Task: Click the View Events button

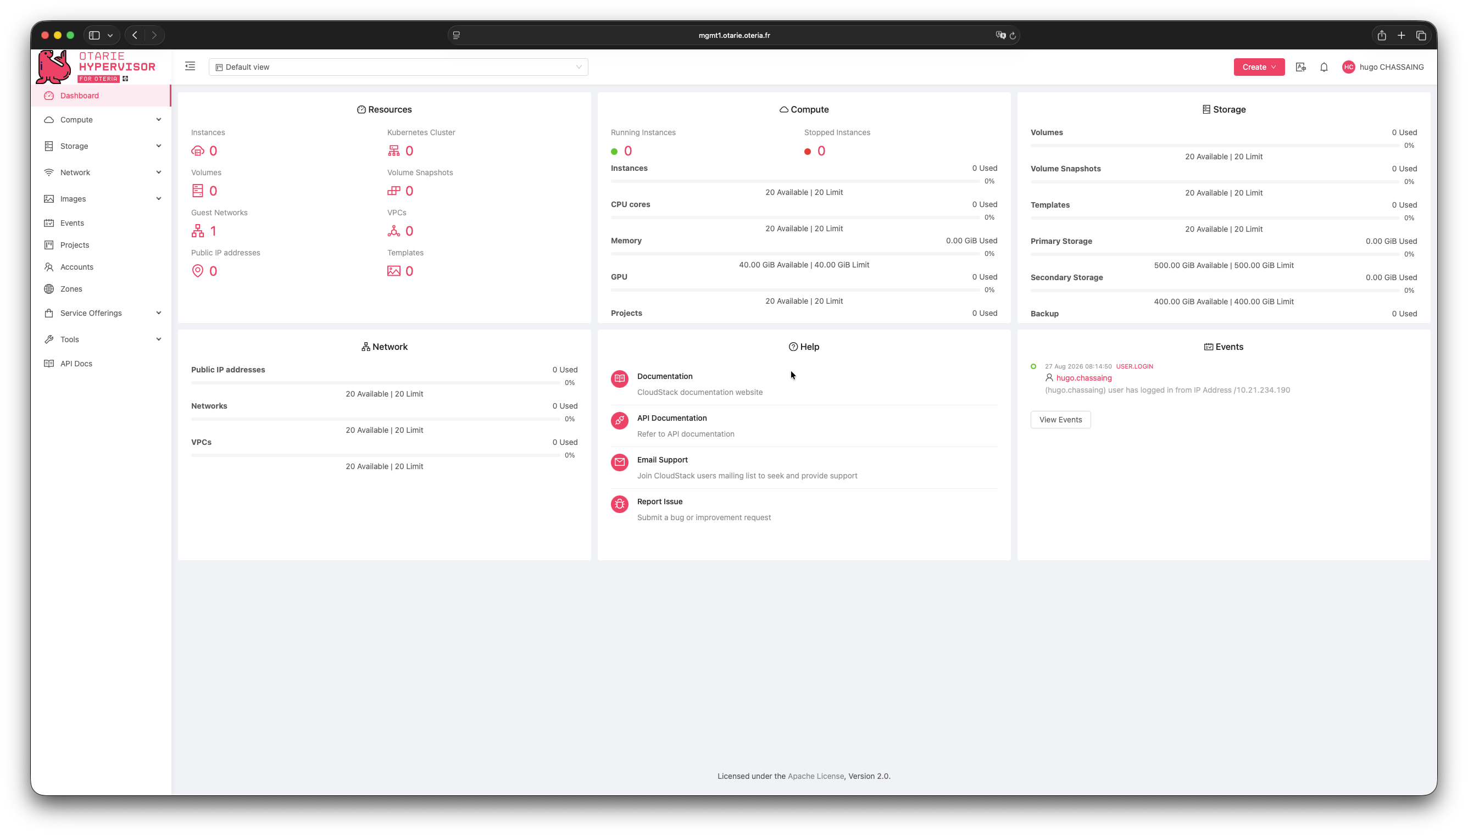Action: [x=1060, y=420]
